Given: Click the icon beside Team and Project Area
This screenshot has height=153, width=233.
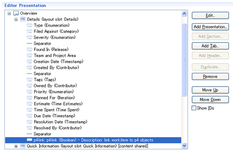Looking at the screenshot, I should tap(29, 55).
